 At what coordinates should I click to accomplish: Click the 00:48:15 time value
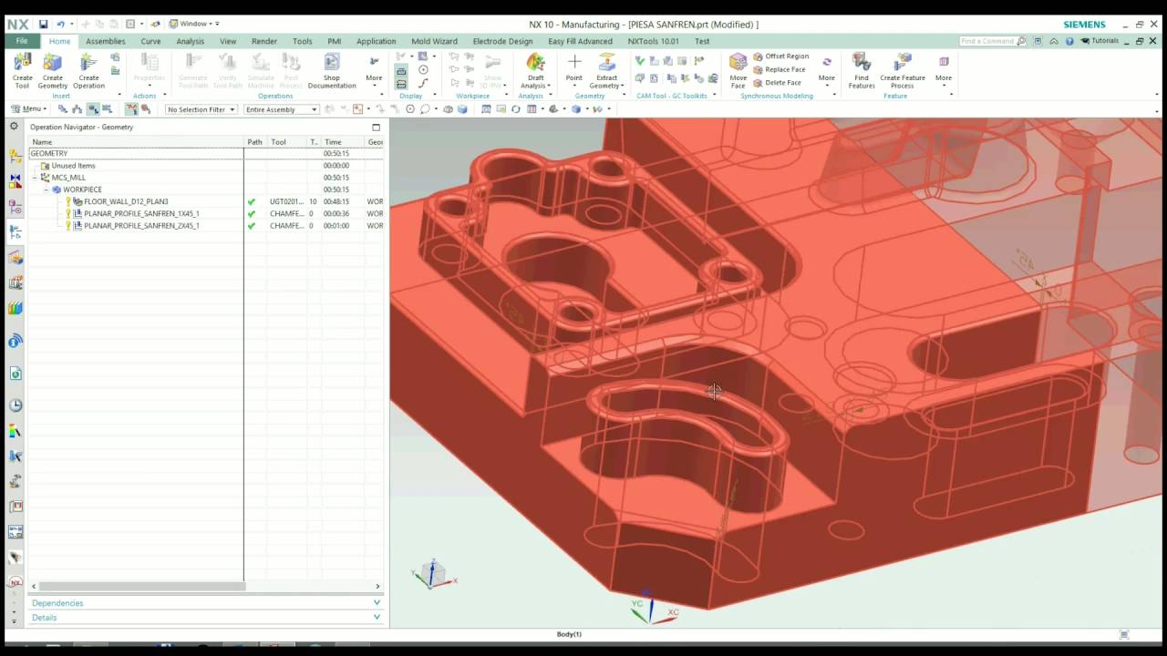click(336, 201)
